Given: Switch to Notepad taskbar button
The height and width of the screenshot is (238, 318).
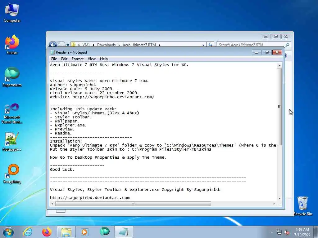Looking at the screenshot, I should coord(124,232).
